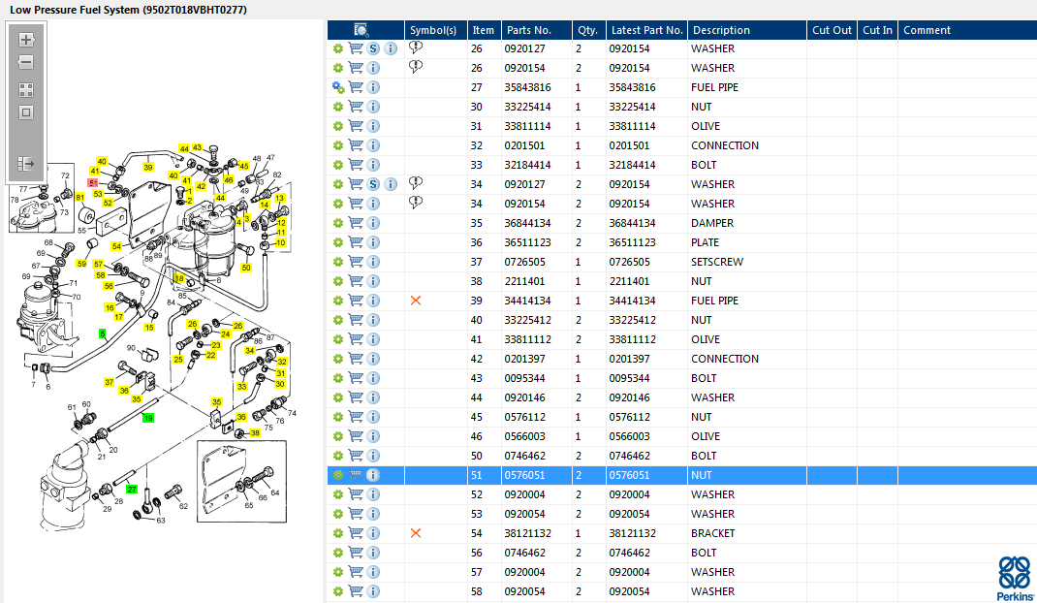
Task: Click supersession S icon on item 34 part 0920127
Action: coord(373,184)
